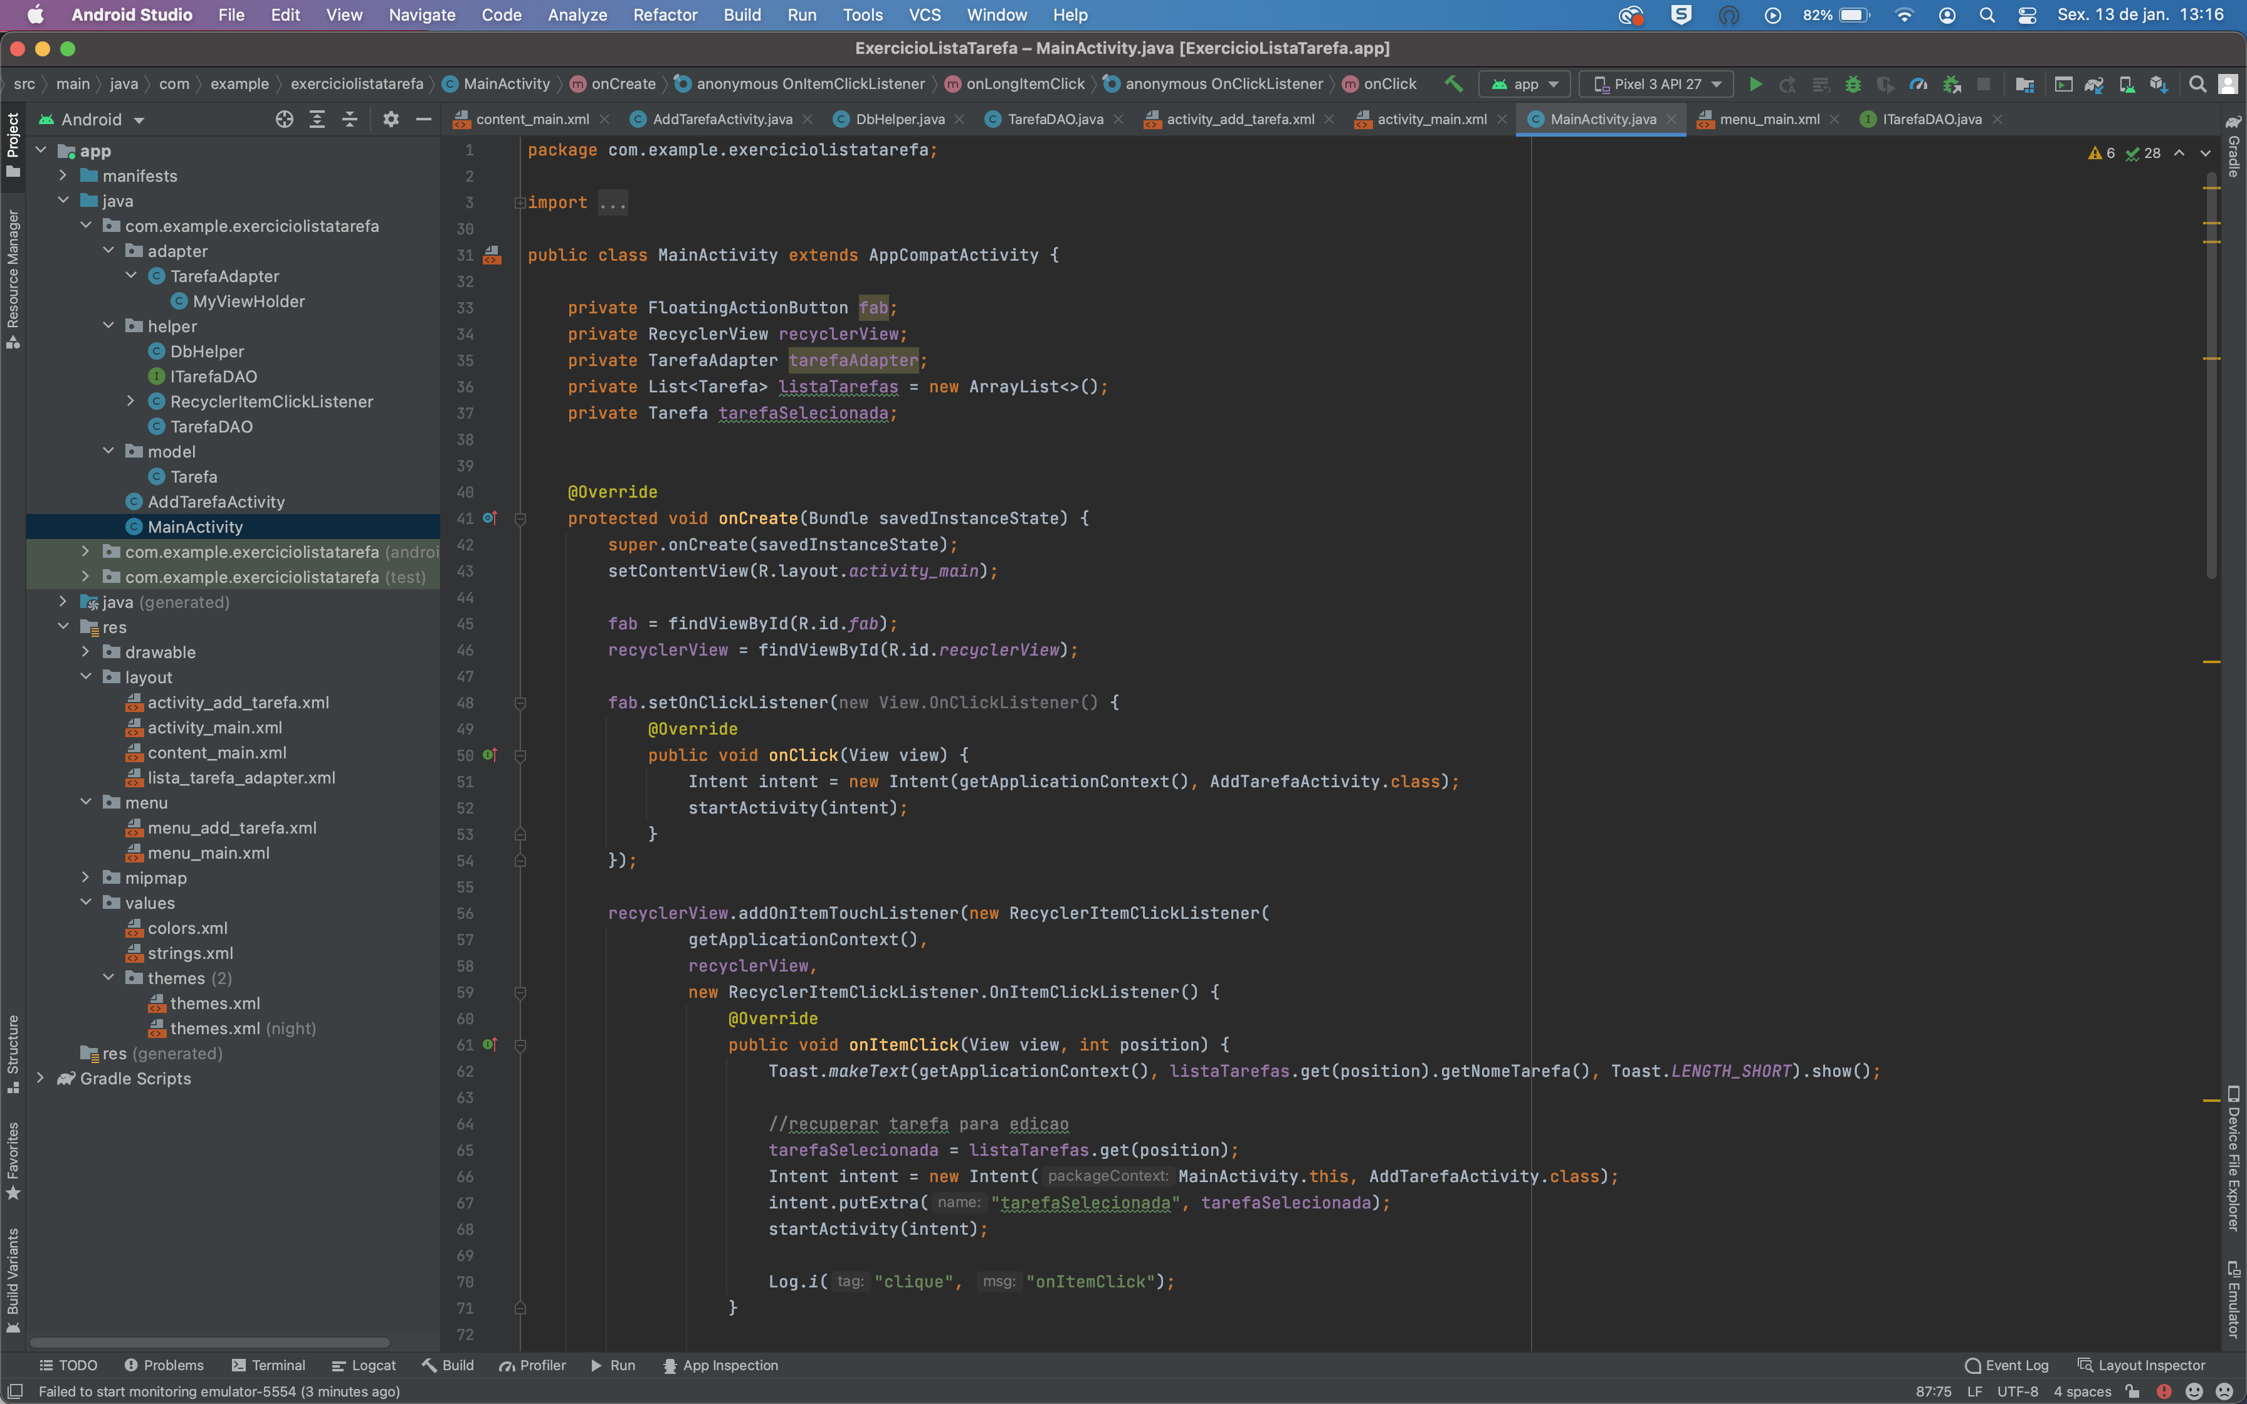Collapse all nodes in the Project panel

click(x=350, y=119)
